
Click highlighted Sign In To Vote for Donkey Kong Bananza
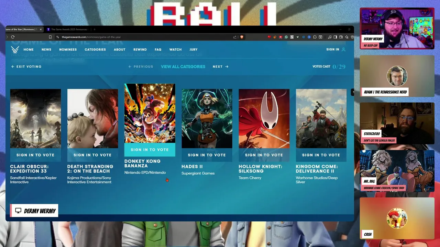(x=150, y=150)
